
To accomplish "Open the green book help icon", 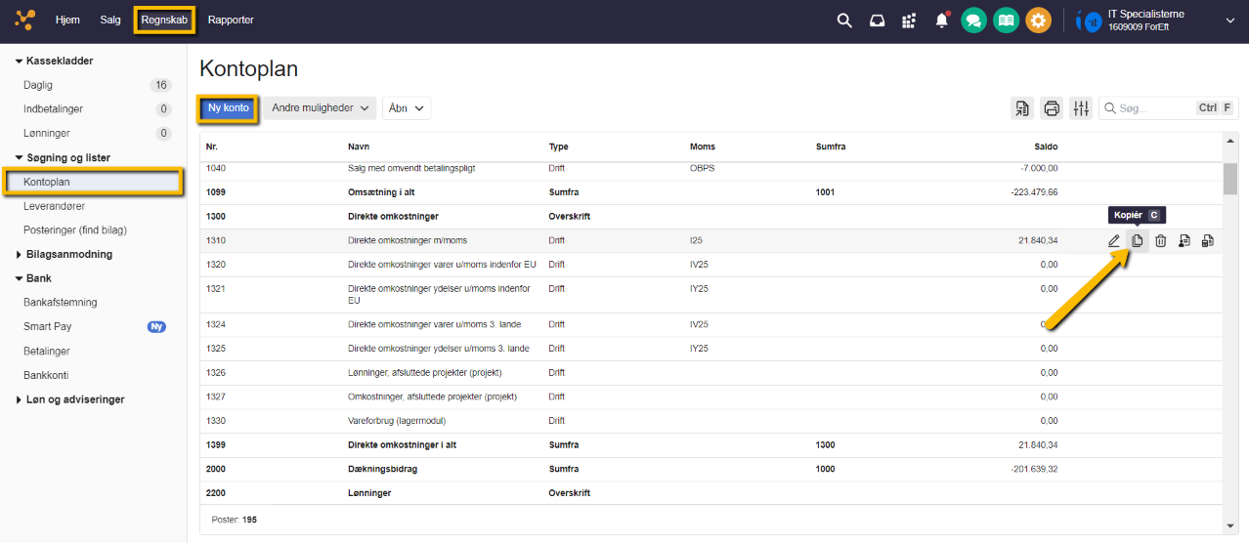I will click(x=1005, y=21).
